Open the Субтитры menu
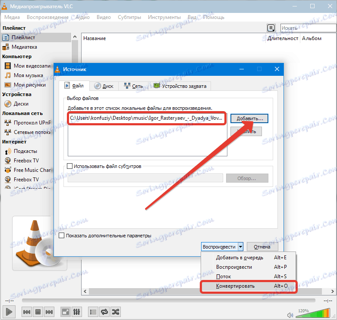Screen dimensions: 337x320 pyautogui.click(x=129, y=17)
